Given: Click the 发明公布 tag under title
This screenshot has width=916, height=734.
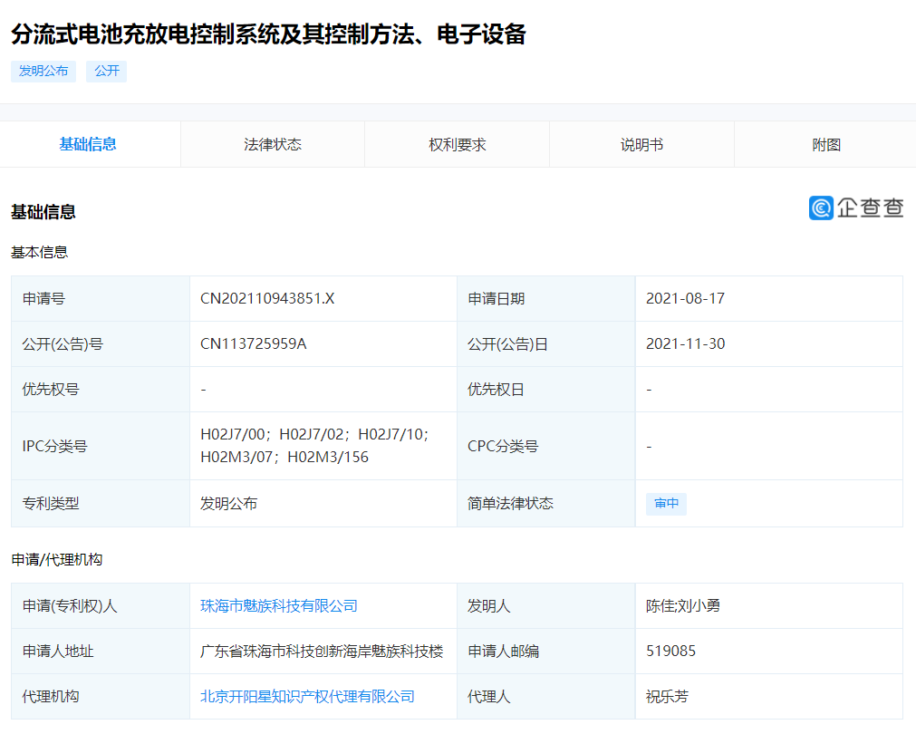Looking at the screenshot, I should [x=43, y=72].
